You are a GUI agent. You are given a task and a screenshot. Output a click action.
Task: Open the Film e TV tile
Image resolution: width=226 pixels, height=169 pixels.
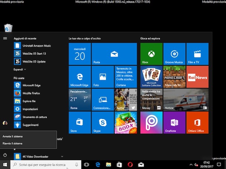(x=197, y=54)
